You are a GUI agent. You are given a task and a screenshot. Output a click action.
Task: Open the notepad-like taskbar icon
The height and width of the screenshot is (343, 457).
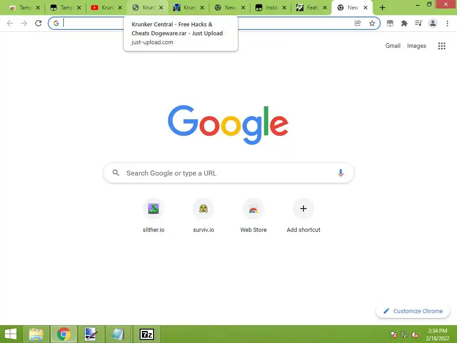click(118, 334)
